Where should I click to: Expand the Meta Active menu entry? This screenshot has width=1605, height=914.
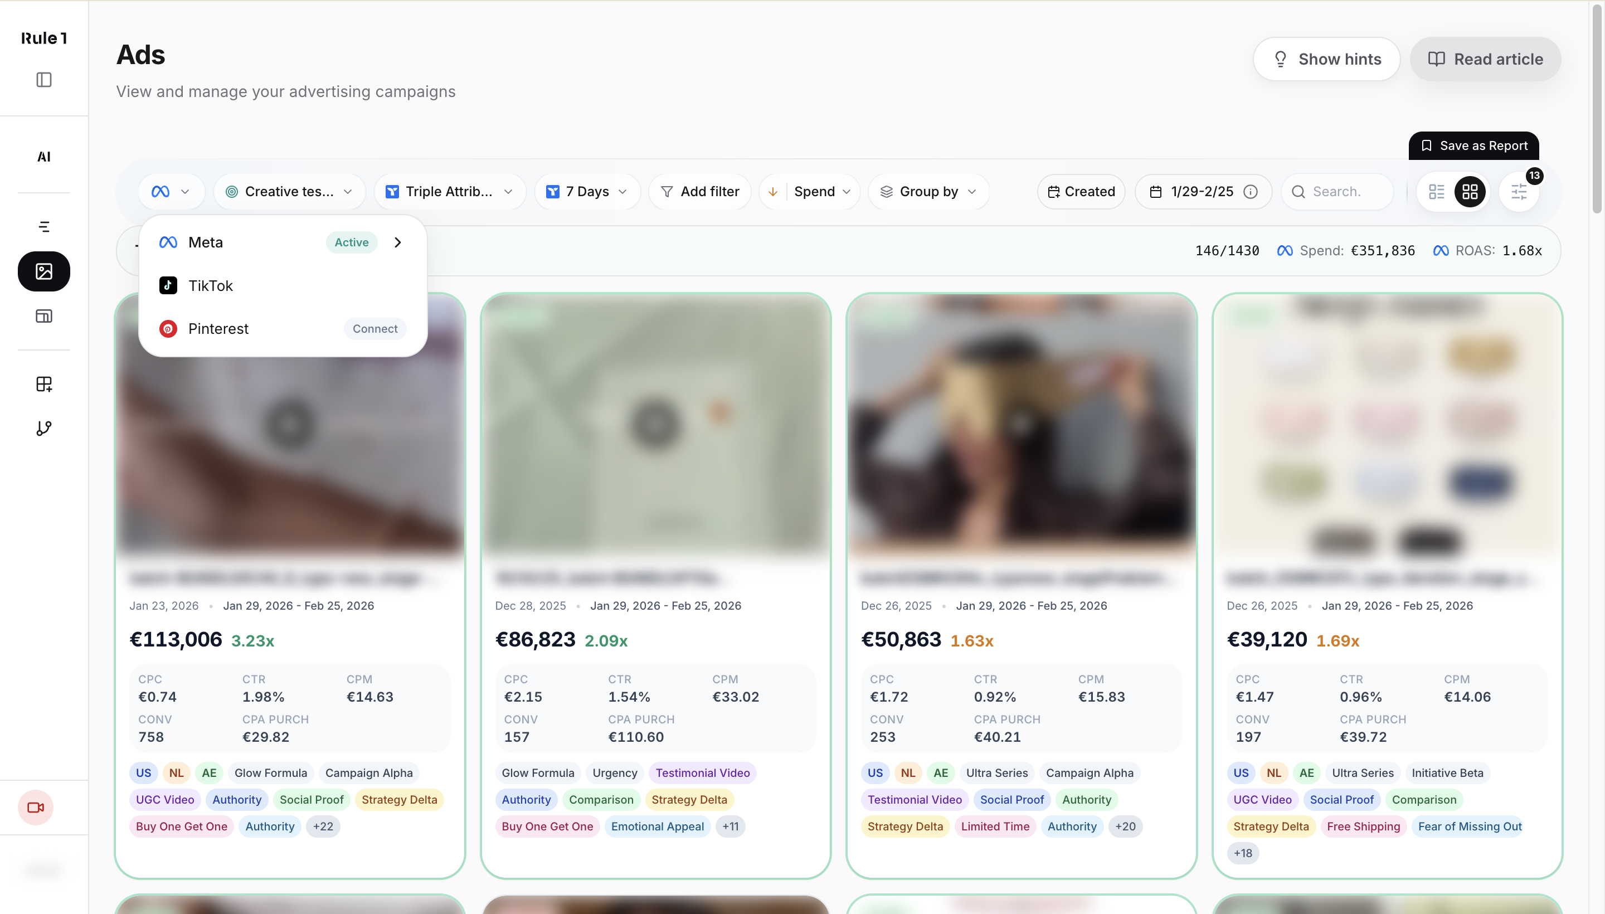pos(397,242)
